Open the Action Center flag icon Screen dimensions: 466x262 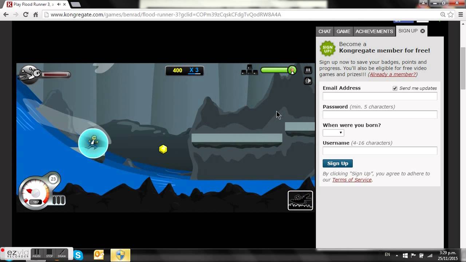coord(414,255)
